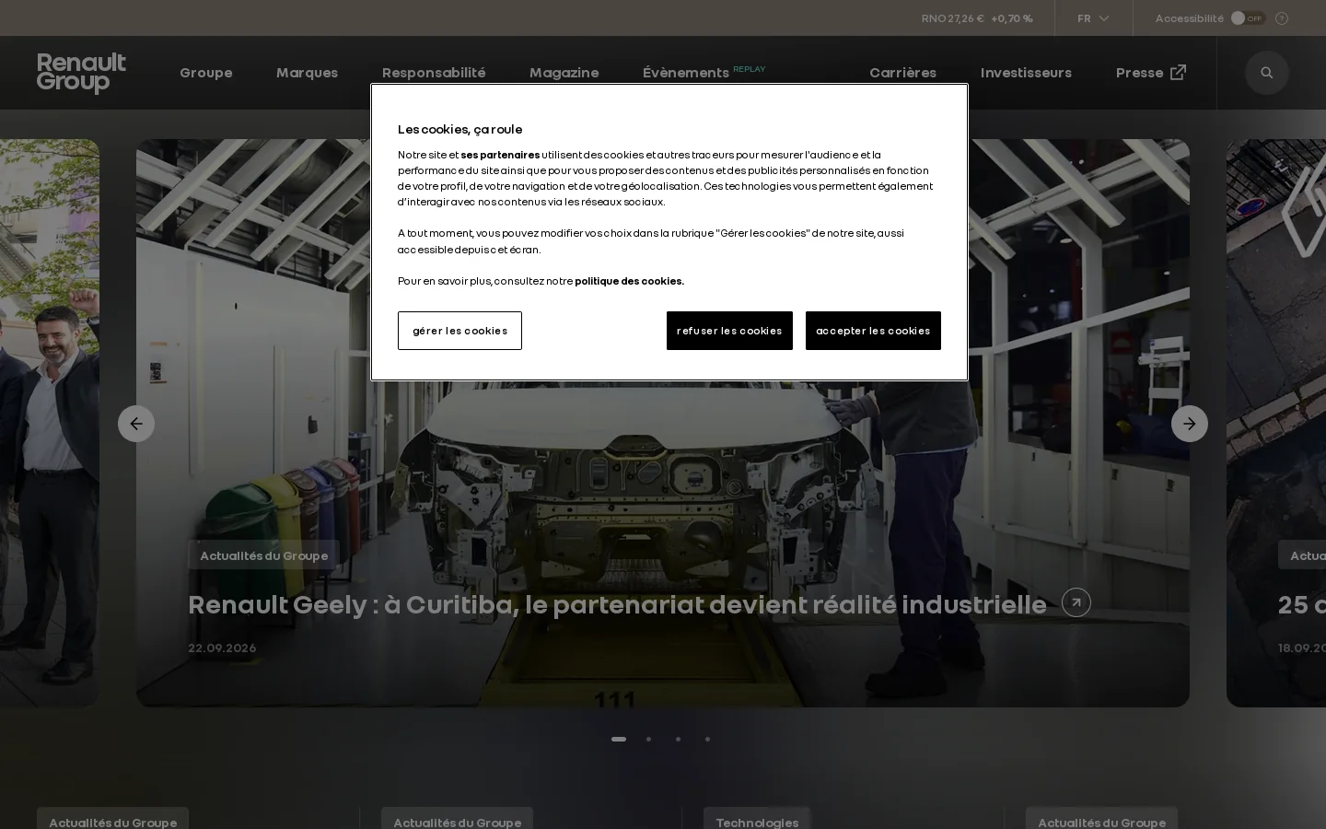
Task: Click the 'Actualités du Groupe' tag on main slide
Action: 264,555
